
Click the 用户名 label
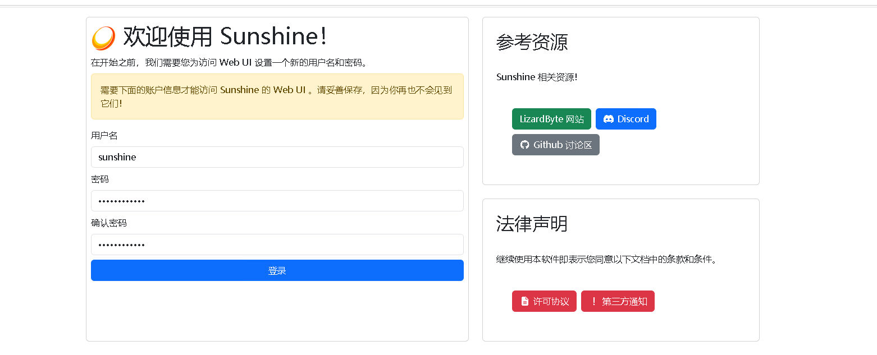pyautogui.click(x=104, y=136)
